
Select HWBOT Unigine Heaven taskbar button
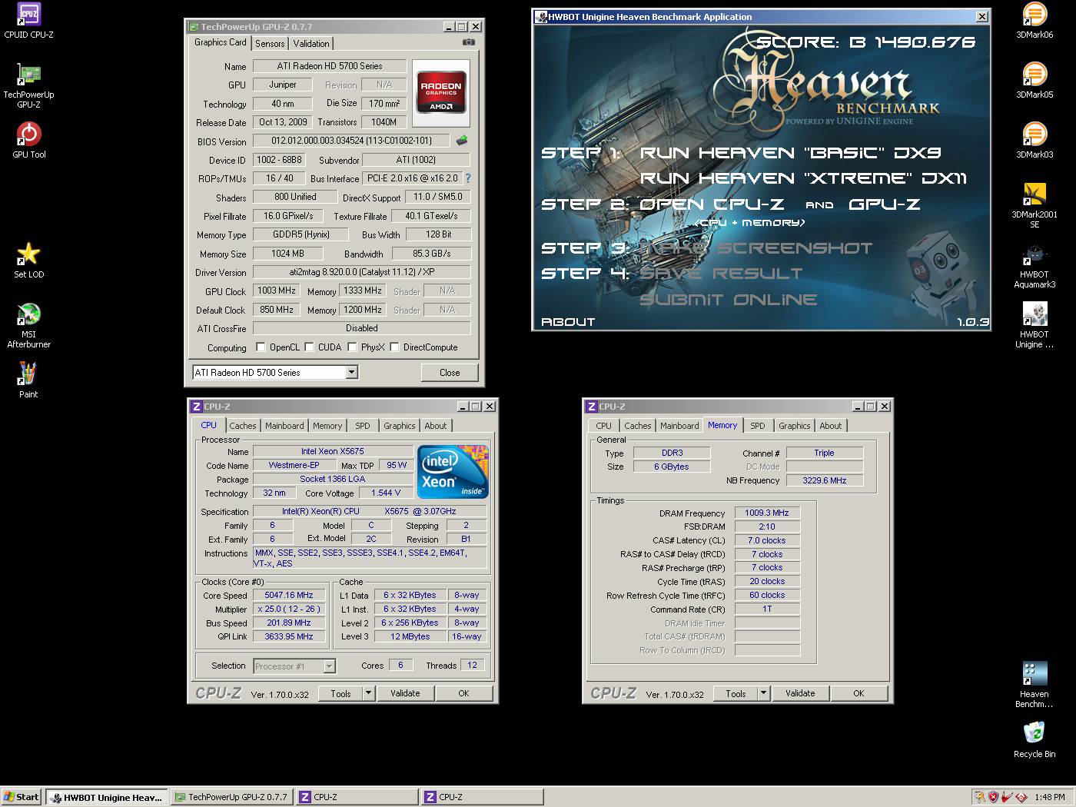(105, 797)
